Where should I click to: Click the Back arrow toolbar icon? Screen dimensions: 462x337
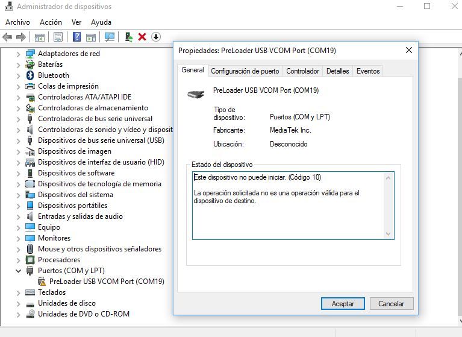click(x=7, y=37)
